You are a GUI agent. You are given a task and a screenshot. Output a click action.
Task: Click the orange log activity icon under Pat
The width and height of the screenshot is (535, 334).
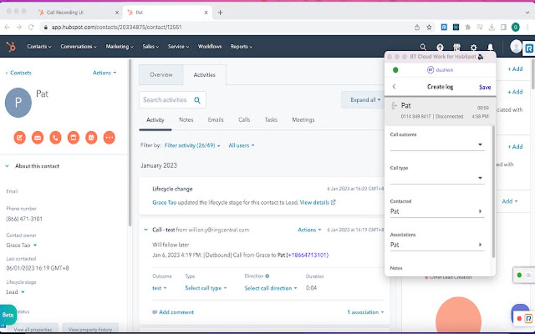point(73,138)
